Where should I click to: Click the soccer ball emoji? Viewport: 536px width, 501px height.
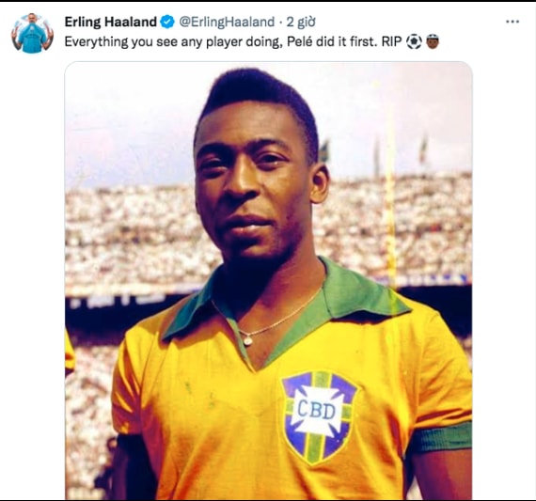414,41
